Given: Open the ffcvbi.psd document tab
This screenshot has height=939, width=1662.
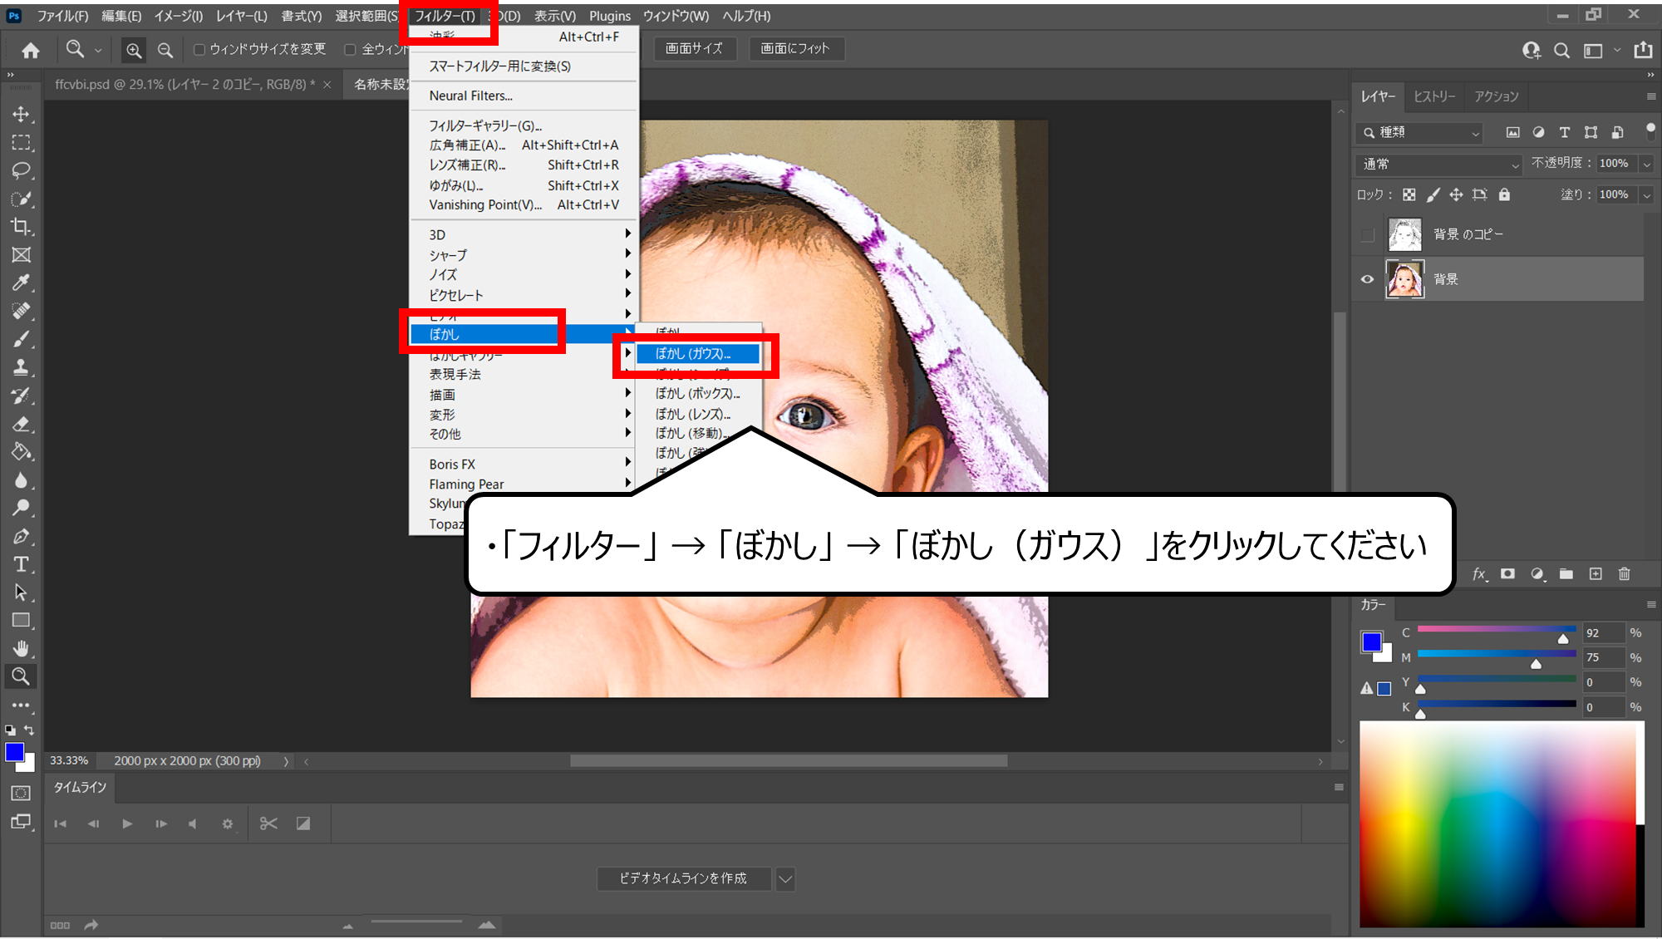Looking at the screenshot, I should 184,85.
